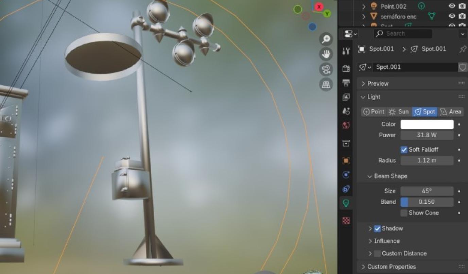Click the viewport zoom magnifier button

(x=326, y=39)
